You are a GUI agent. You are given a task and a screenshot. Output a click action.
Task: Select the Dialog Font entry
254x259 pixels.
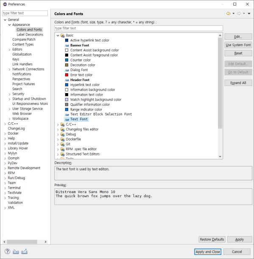pyautogui.click(x=79, y=70)
